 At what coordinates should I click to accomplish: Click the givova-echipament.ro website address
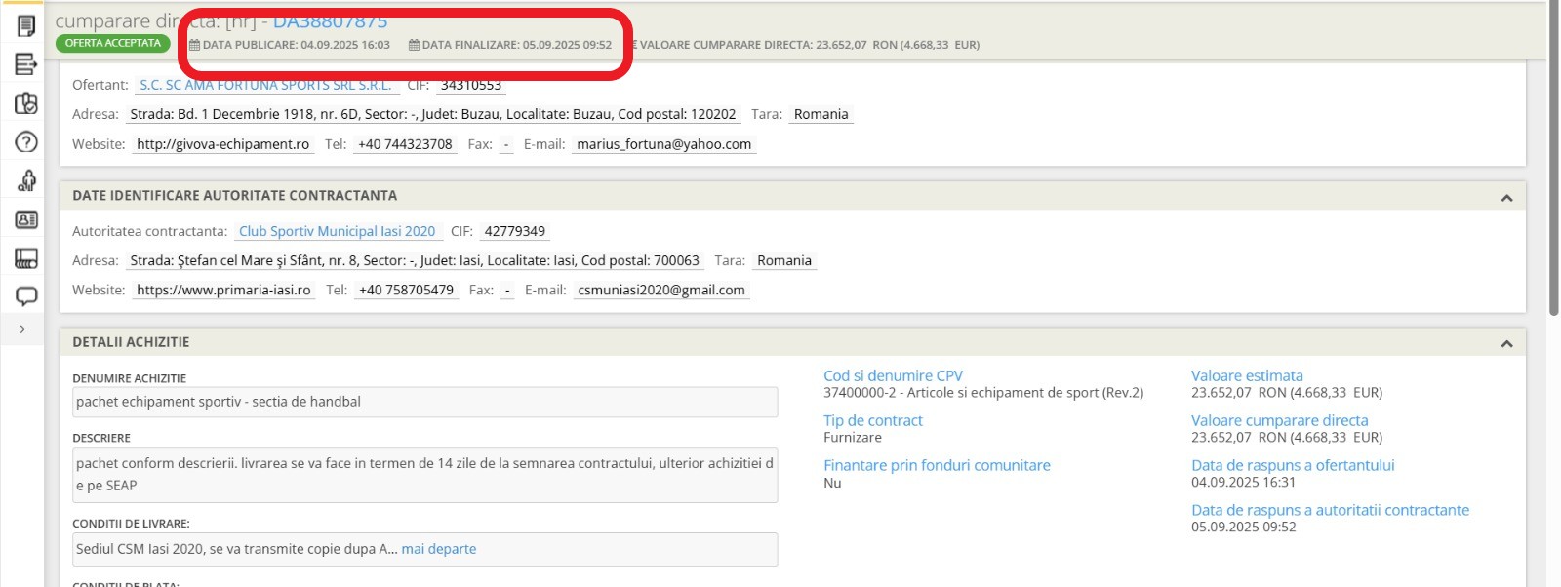click(x=222, y=144)
